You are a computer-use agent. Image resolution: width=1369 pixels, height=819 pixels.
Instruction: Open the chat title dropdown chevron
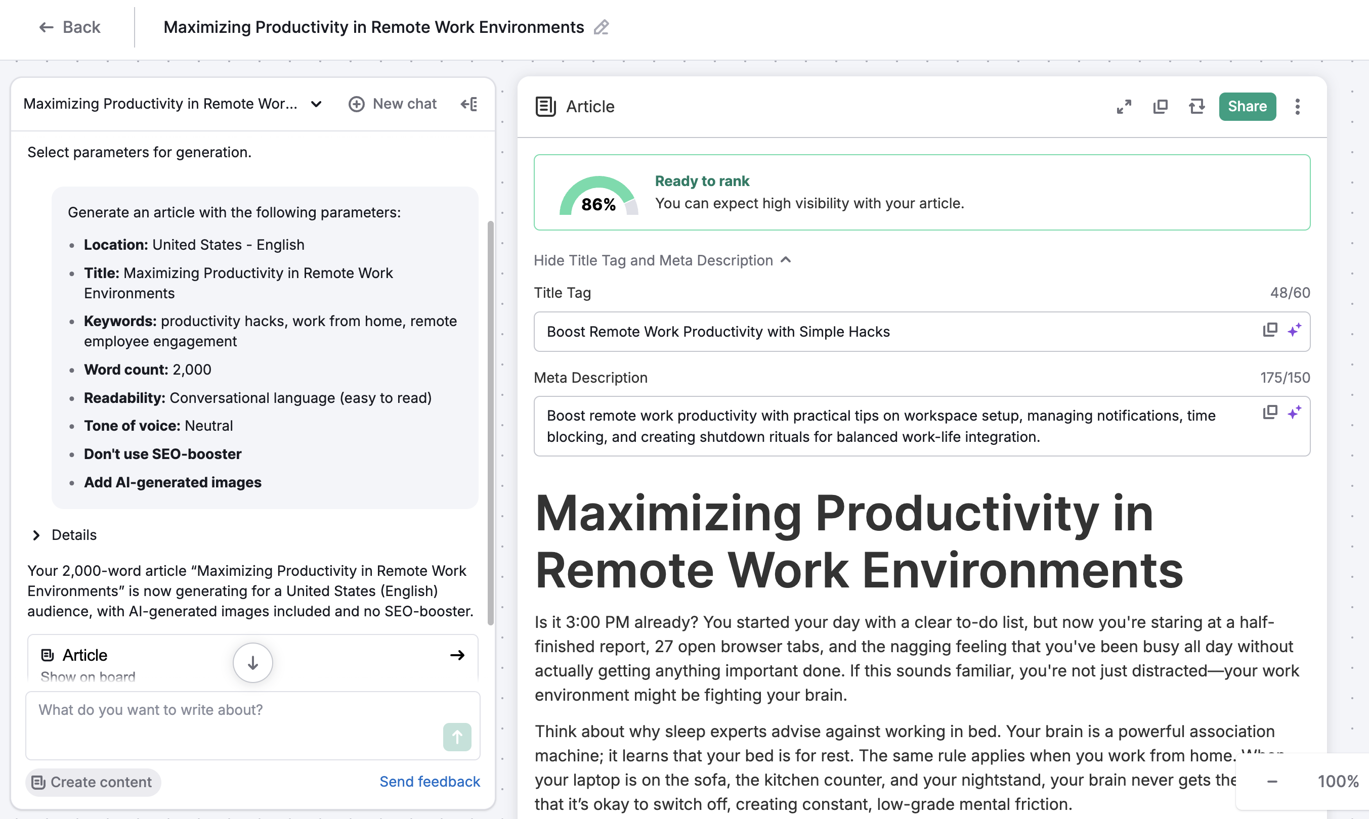316,104
